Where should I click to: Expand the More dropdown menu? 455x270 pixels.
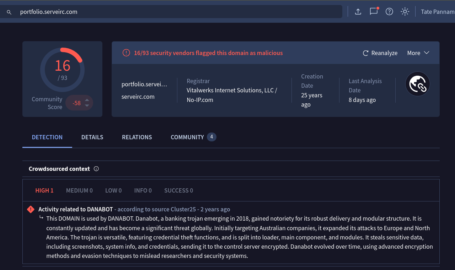click(x=418, y=53)
